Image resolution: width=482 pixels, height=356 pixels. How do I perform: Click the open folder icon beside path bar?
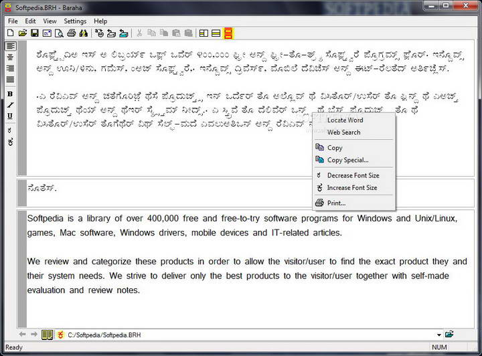click(449, 335)
